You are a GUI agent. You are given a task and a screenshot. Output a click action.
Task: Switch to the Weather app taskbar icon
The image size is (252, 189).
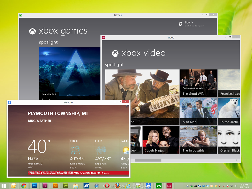coord(148,186)
